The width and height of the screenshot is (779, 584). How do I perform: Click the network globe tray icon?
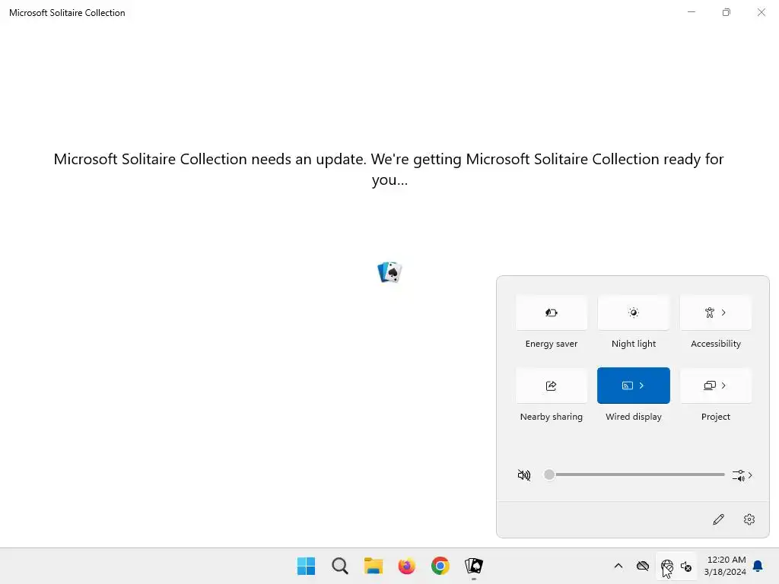pyautogui.click(x=666, y=566)
